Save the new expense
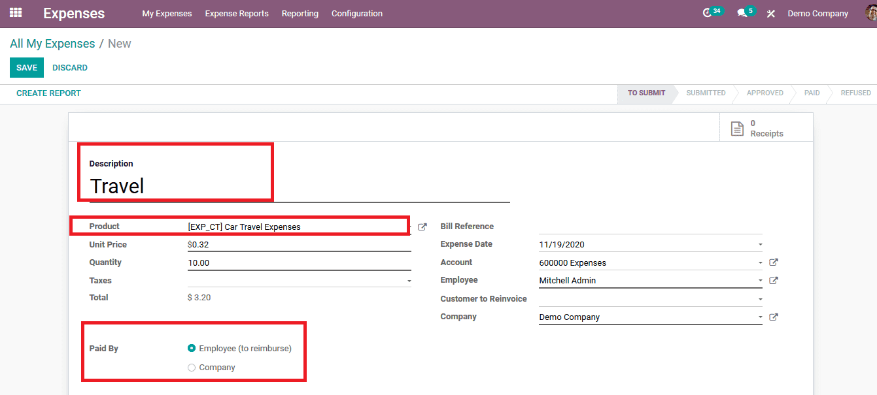This screenshot has width=877, height=395. tap(27, 68)
